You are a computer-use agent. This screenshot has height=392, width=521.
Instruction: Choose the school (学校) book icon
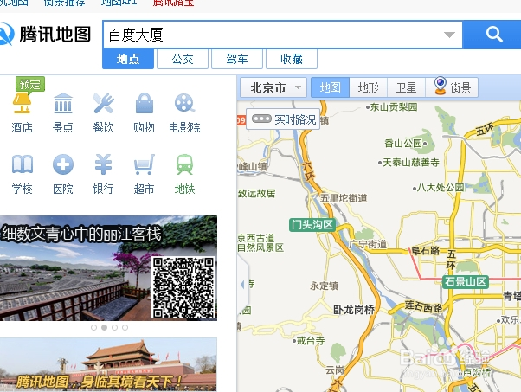pos(22,164)
